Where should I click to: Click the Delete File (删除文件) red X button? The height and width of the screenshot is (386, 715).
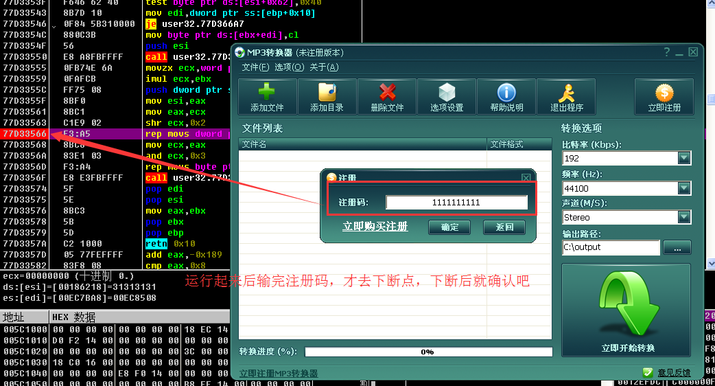tap(387, 97)
